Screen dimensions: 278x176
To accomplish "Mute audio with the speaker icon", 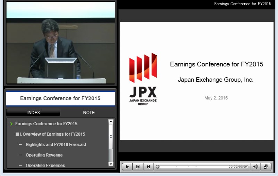I will (255, 167).
